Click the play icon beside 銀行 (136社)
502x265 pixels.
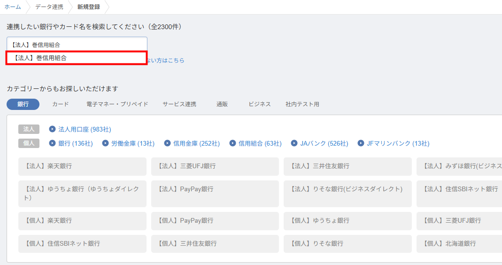[x=52, y=143]
